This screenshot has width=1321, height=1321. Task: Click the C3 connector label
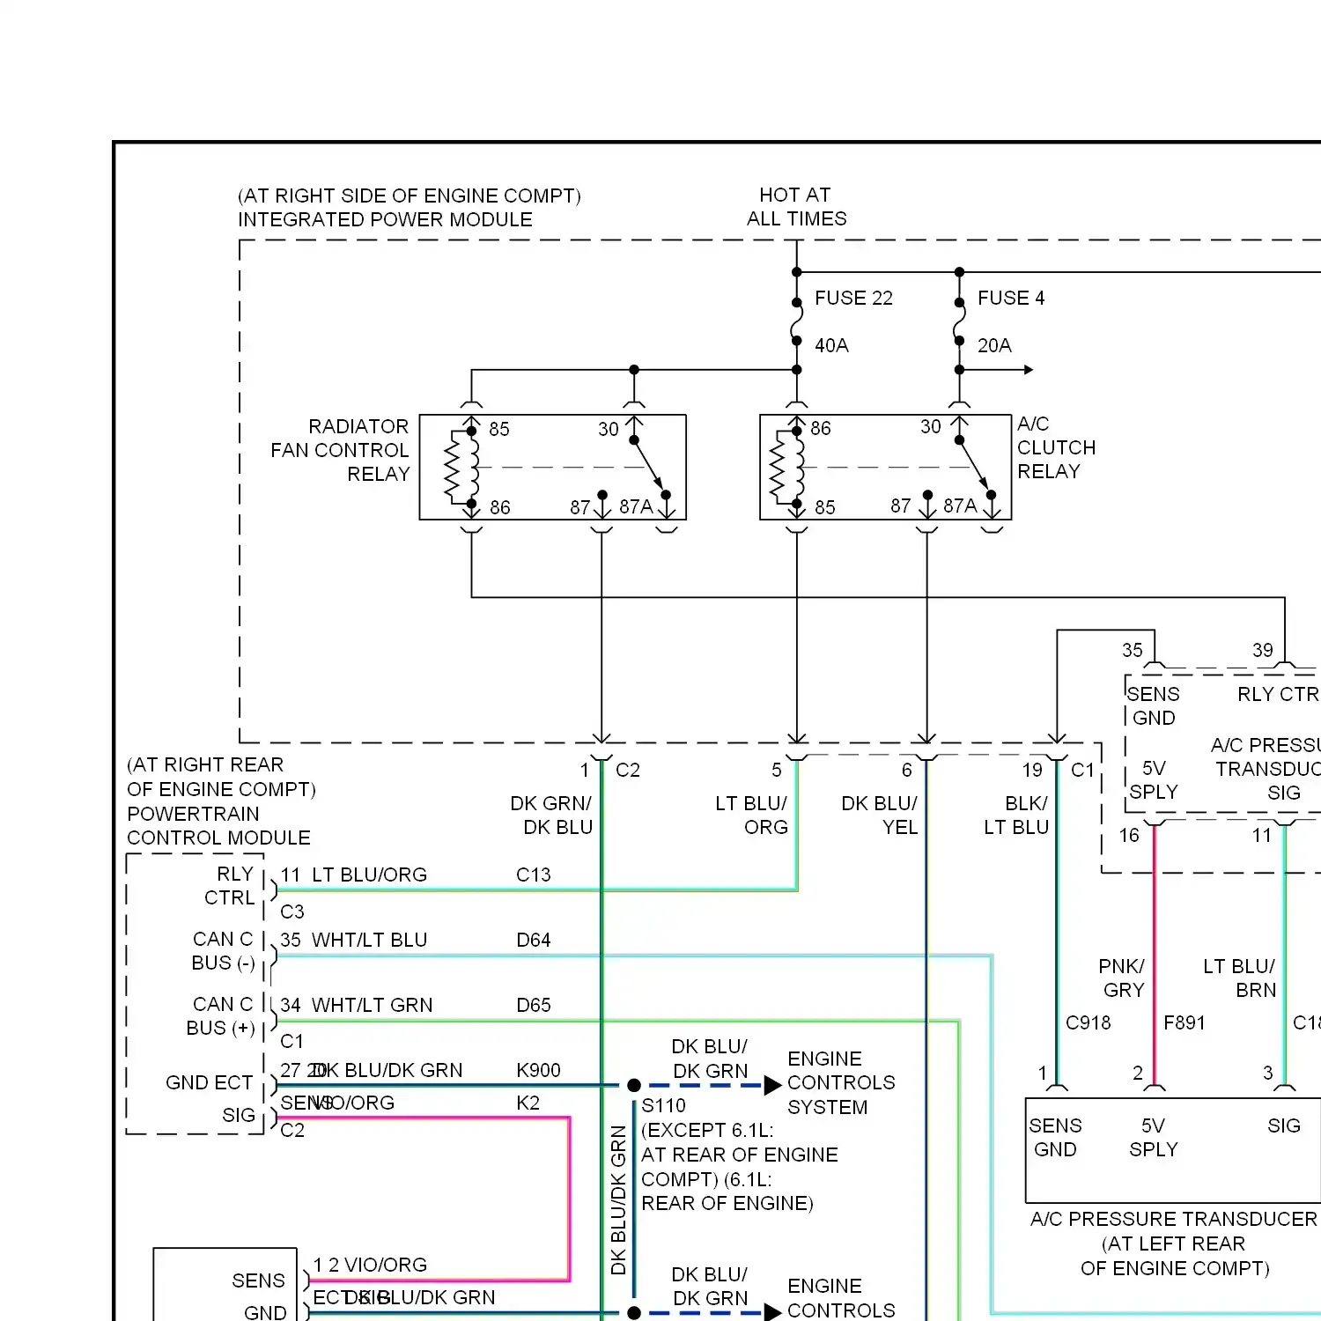292,911
